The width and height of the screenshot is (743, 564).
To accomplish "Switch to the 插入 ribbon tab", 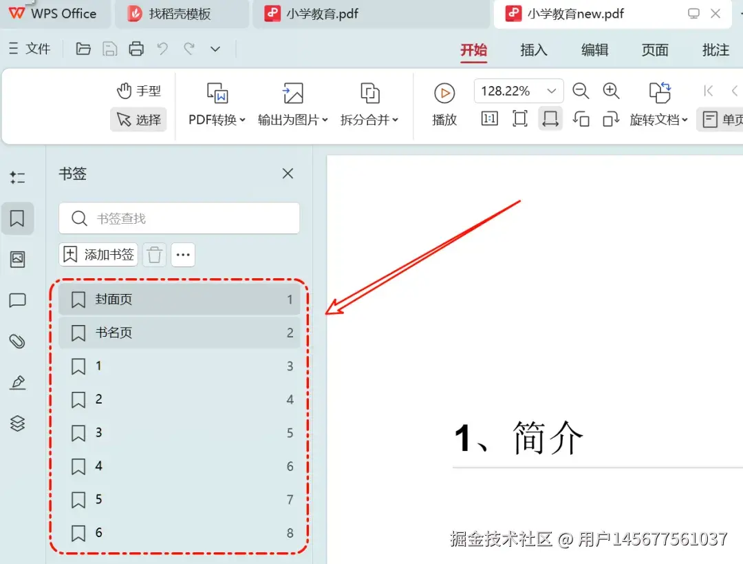I will [533, 50].
